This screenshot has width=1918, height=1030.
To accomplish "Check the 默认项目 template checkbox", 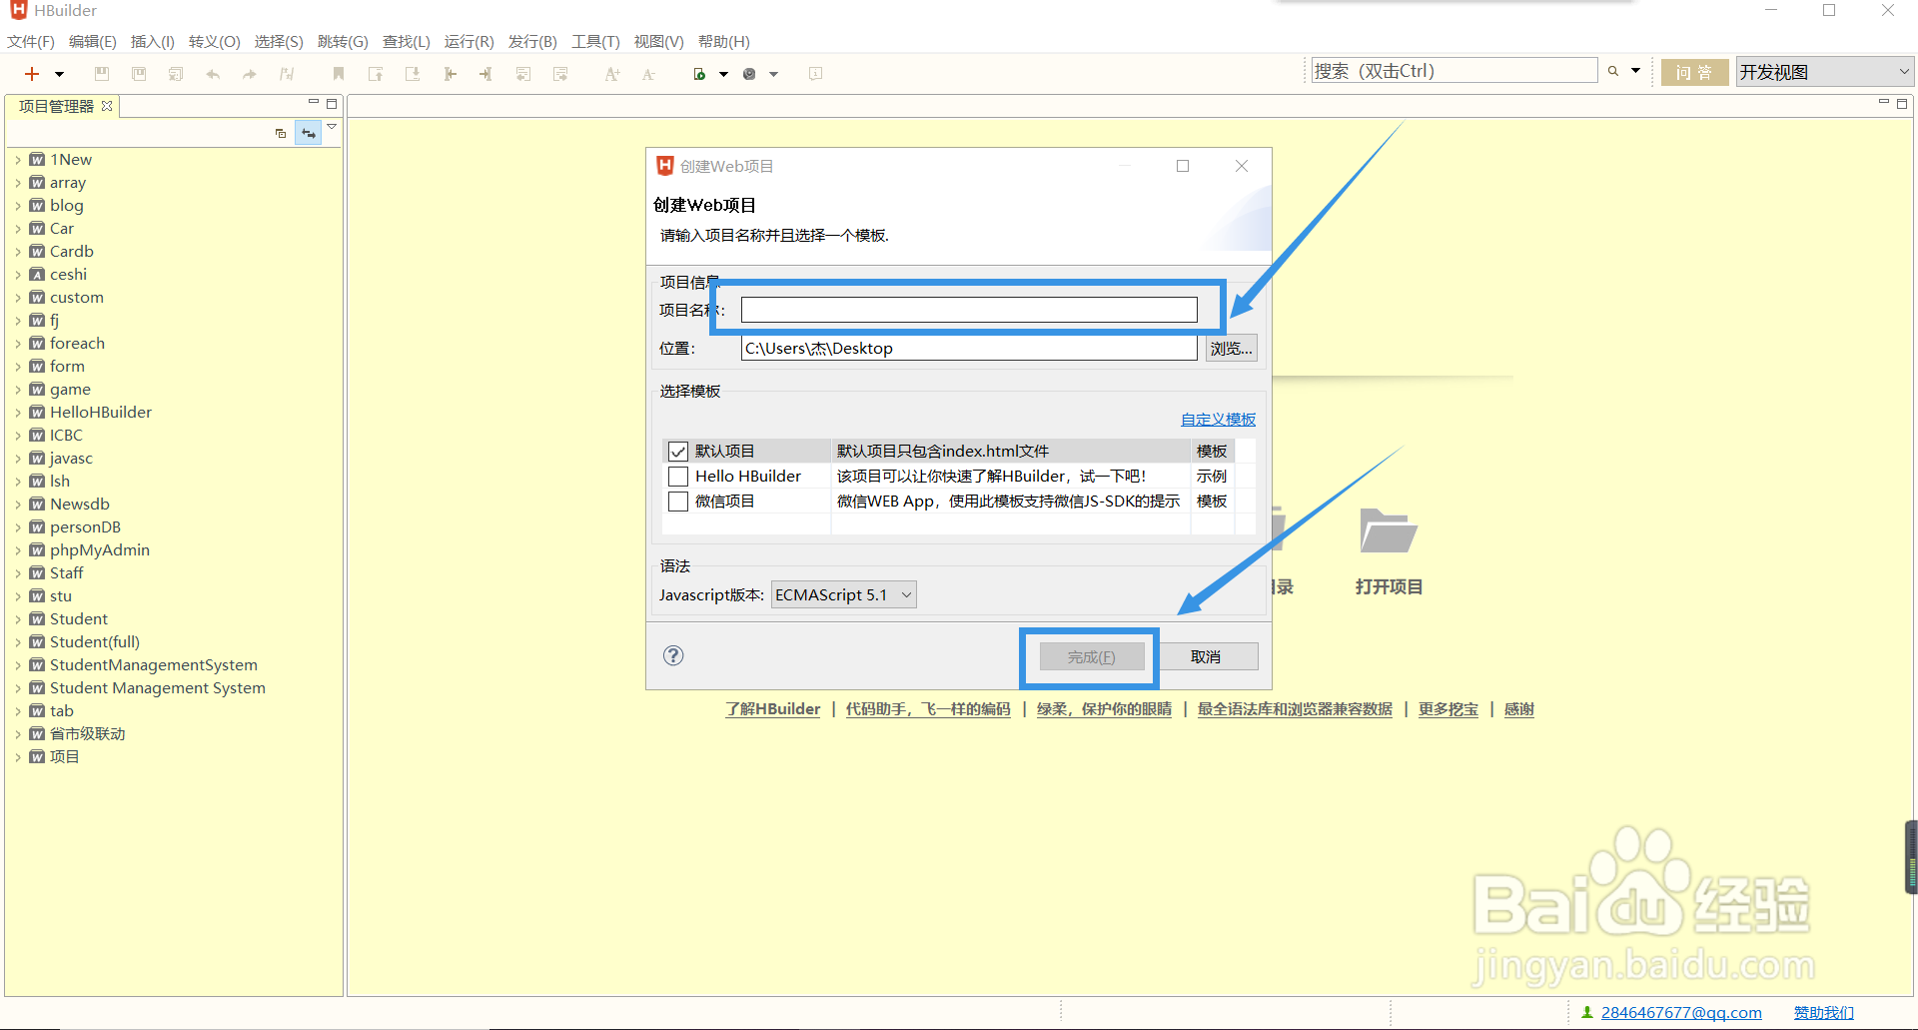I will point(678,452).
